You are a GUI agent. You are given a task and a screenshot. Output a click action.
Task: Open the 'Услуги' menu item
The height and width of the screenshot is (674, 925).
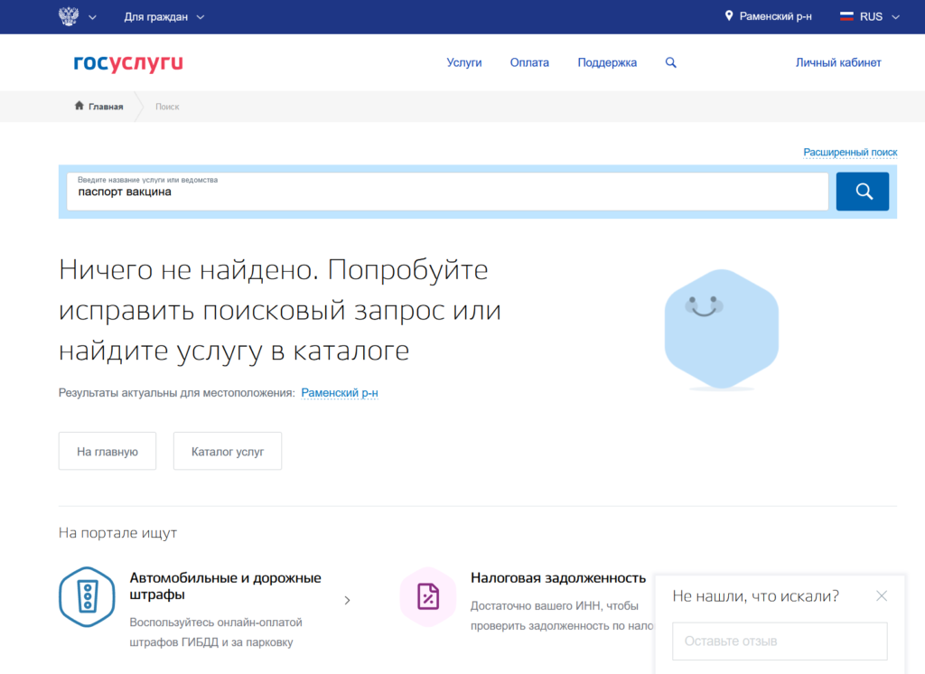464,63
